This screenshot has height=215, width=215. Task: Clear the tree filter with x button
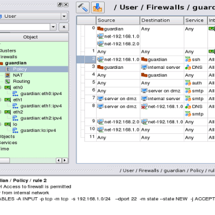point(64,27)
